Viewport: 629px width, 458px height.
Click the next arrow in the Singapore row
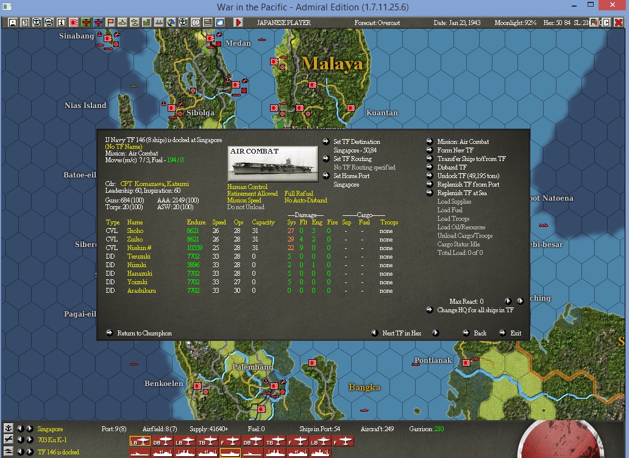[29, 429]
